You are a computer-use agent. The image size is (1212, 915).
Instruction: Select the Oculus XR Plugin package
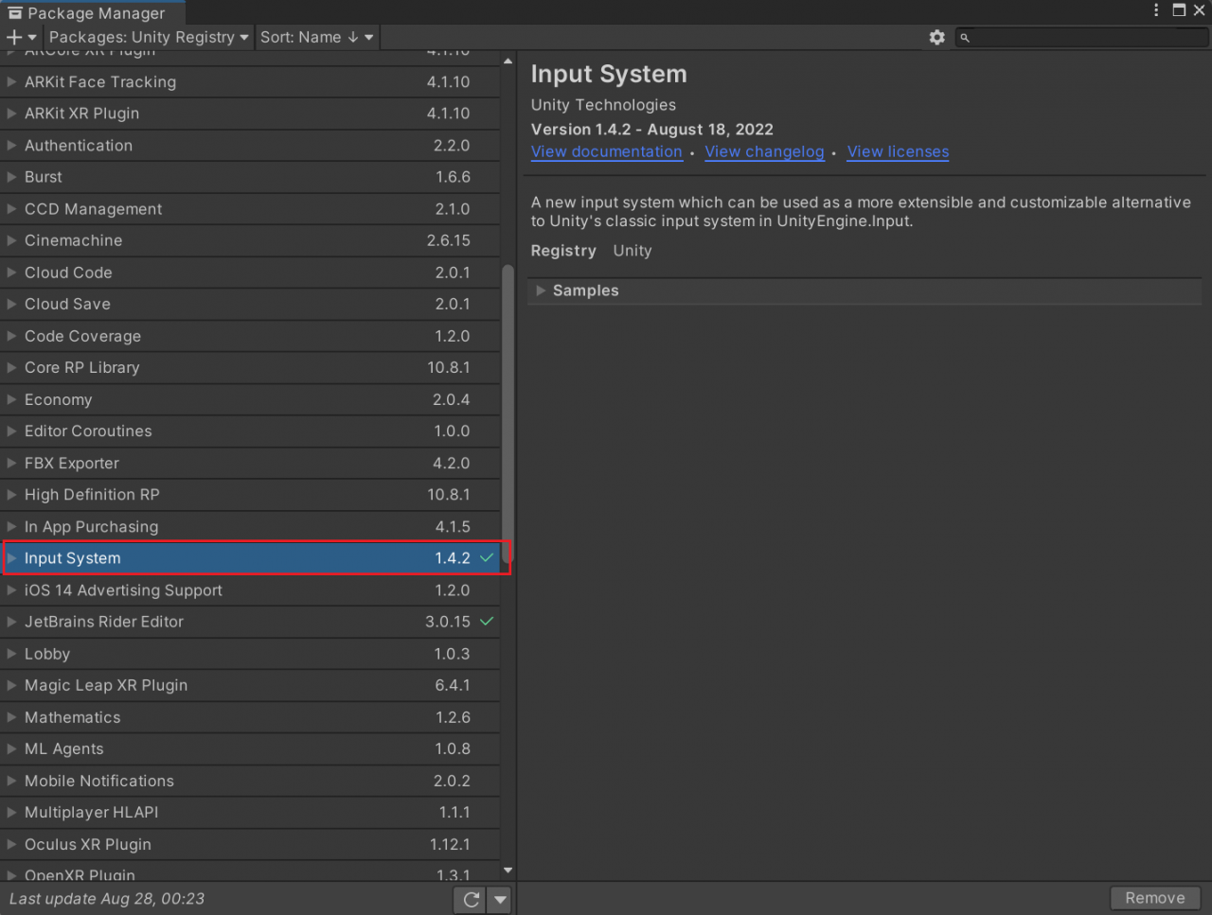pos(250,844)
